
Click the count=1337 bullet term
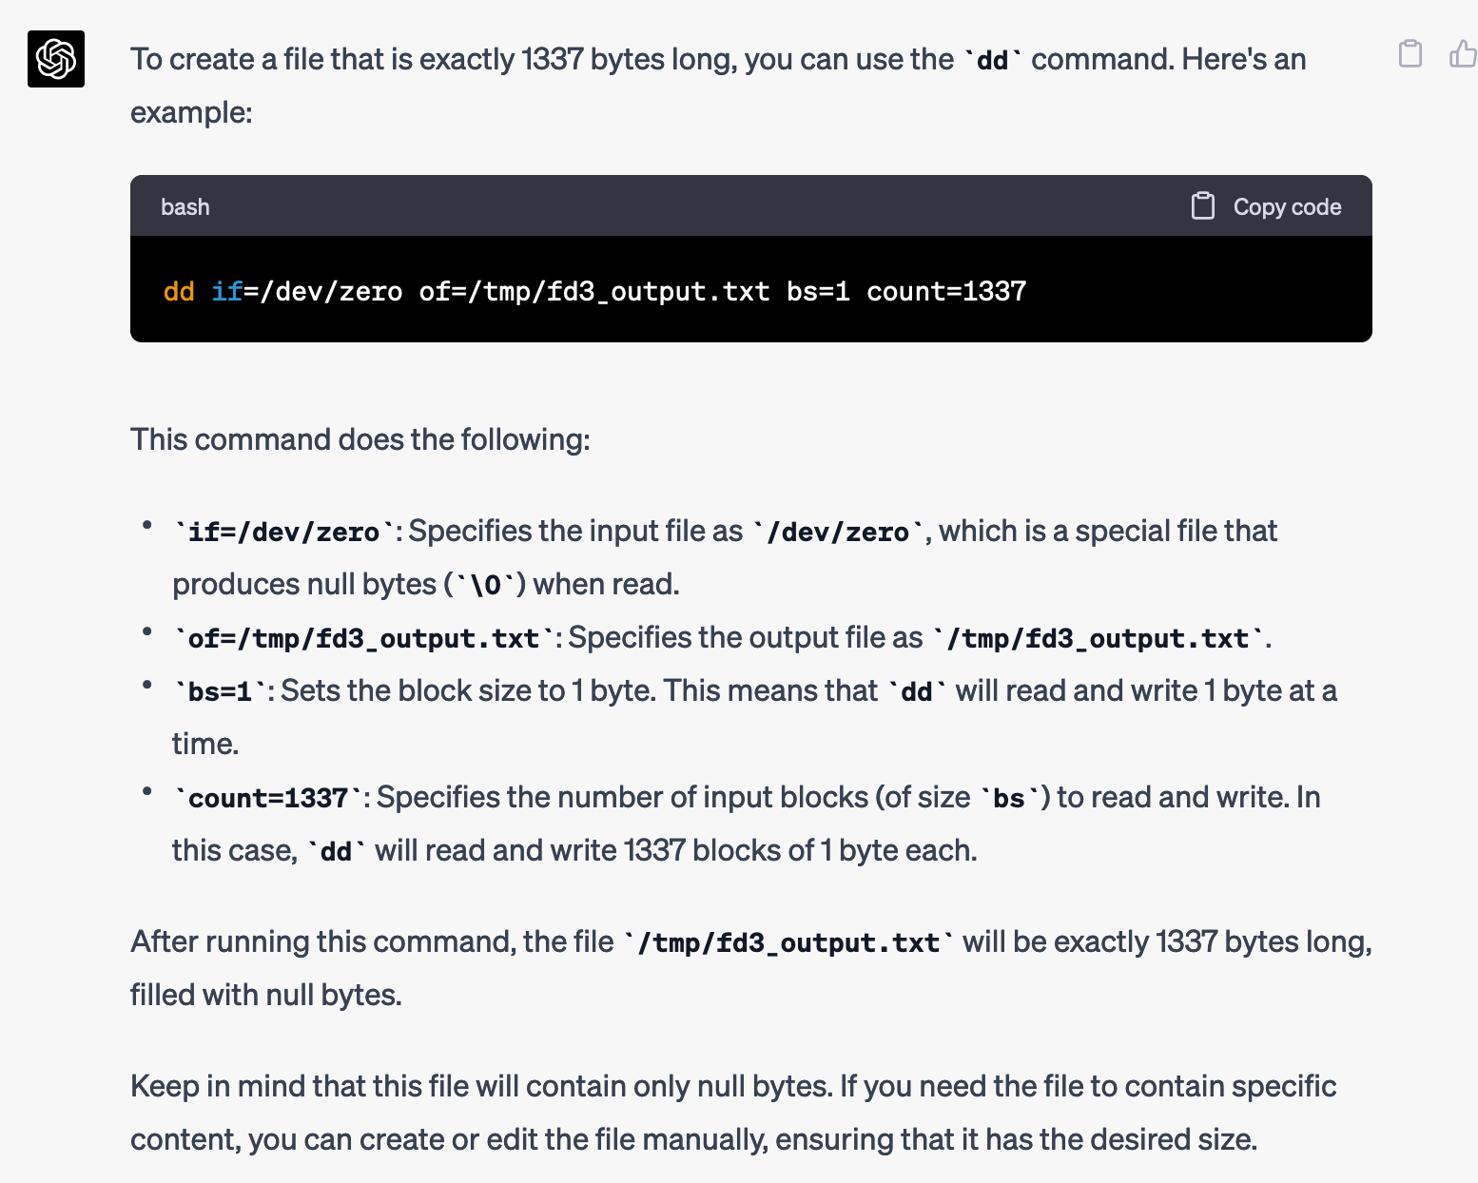point(268,799)
